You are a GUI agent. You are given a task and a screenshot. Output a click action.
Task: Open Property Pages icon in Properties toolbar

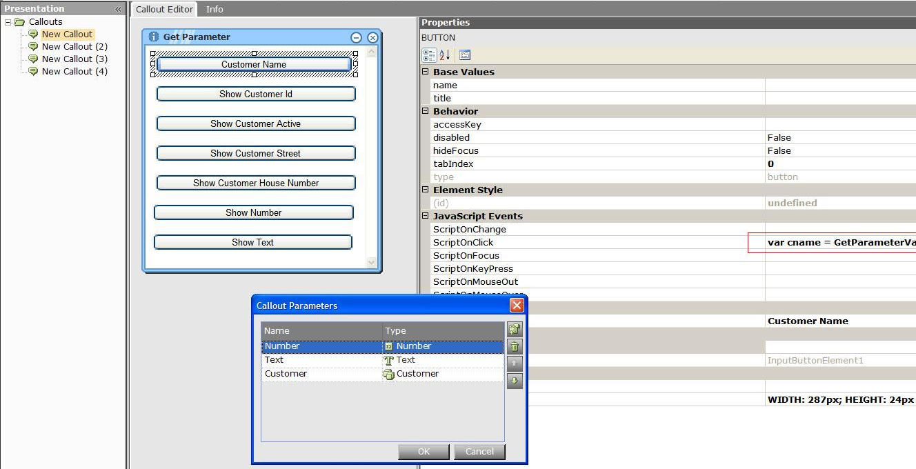(464, 55)
